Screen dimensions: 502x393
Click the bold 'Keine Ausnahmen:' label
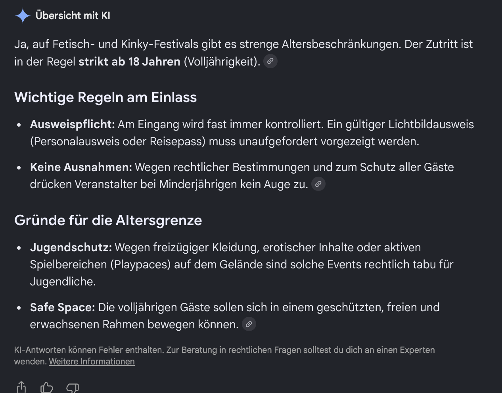click(81, 167)
